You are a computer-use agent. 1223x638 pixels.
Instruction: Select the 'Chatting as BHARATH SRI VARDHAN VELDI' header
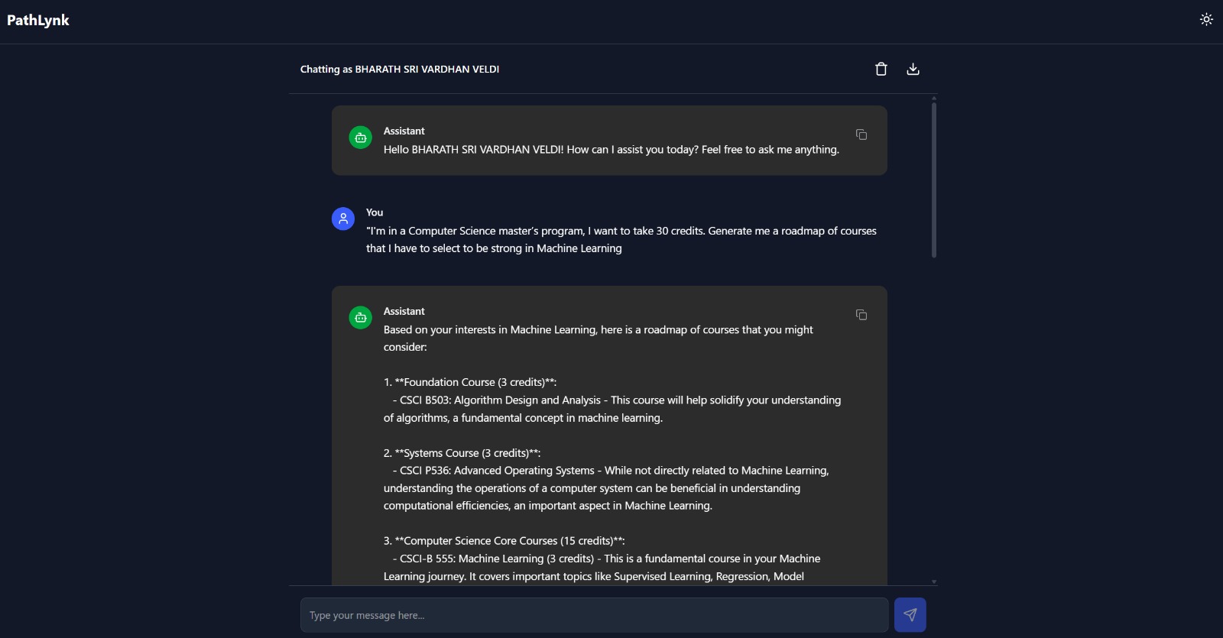400,69
